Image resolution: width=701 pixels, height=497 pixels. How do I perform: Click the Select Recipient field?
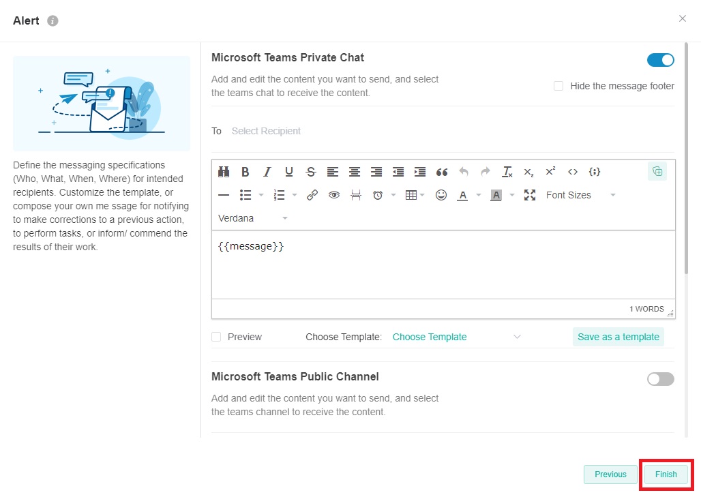[x=266, y=131]
